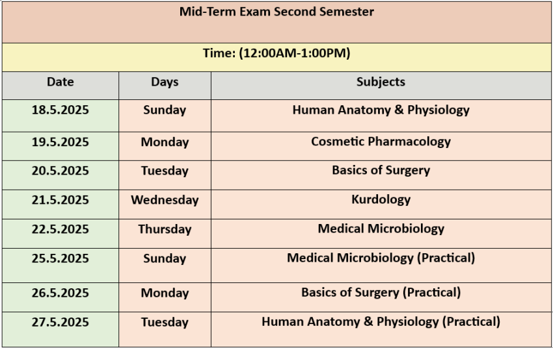This screenshot has width=553, height=348.
Task: Click the Kurdology subject cell
Action: pyautogui.click(x=381, y=205)
